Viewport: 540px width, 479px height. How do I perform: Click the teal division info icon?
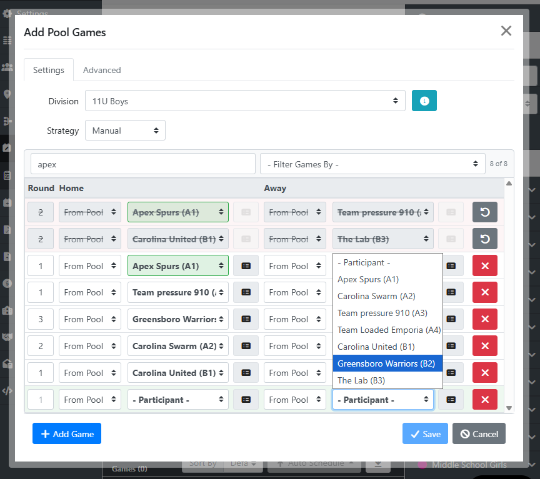pos(424,101)
